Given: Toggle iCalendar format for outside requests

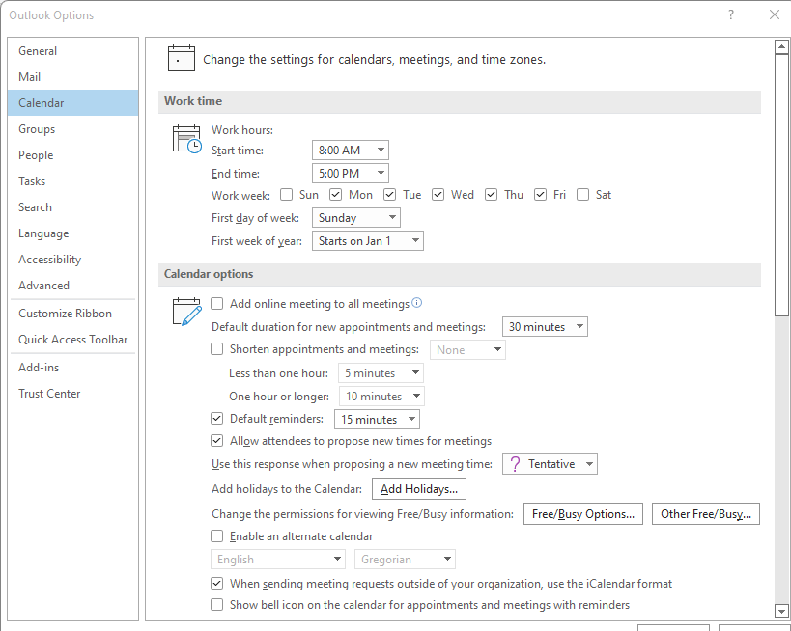Looking at the screenshot, I should pyautogui.click(x=217, y=583).
